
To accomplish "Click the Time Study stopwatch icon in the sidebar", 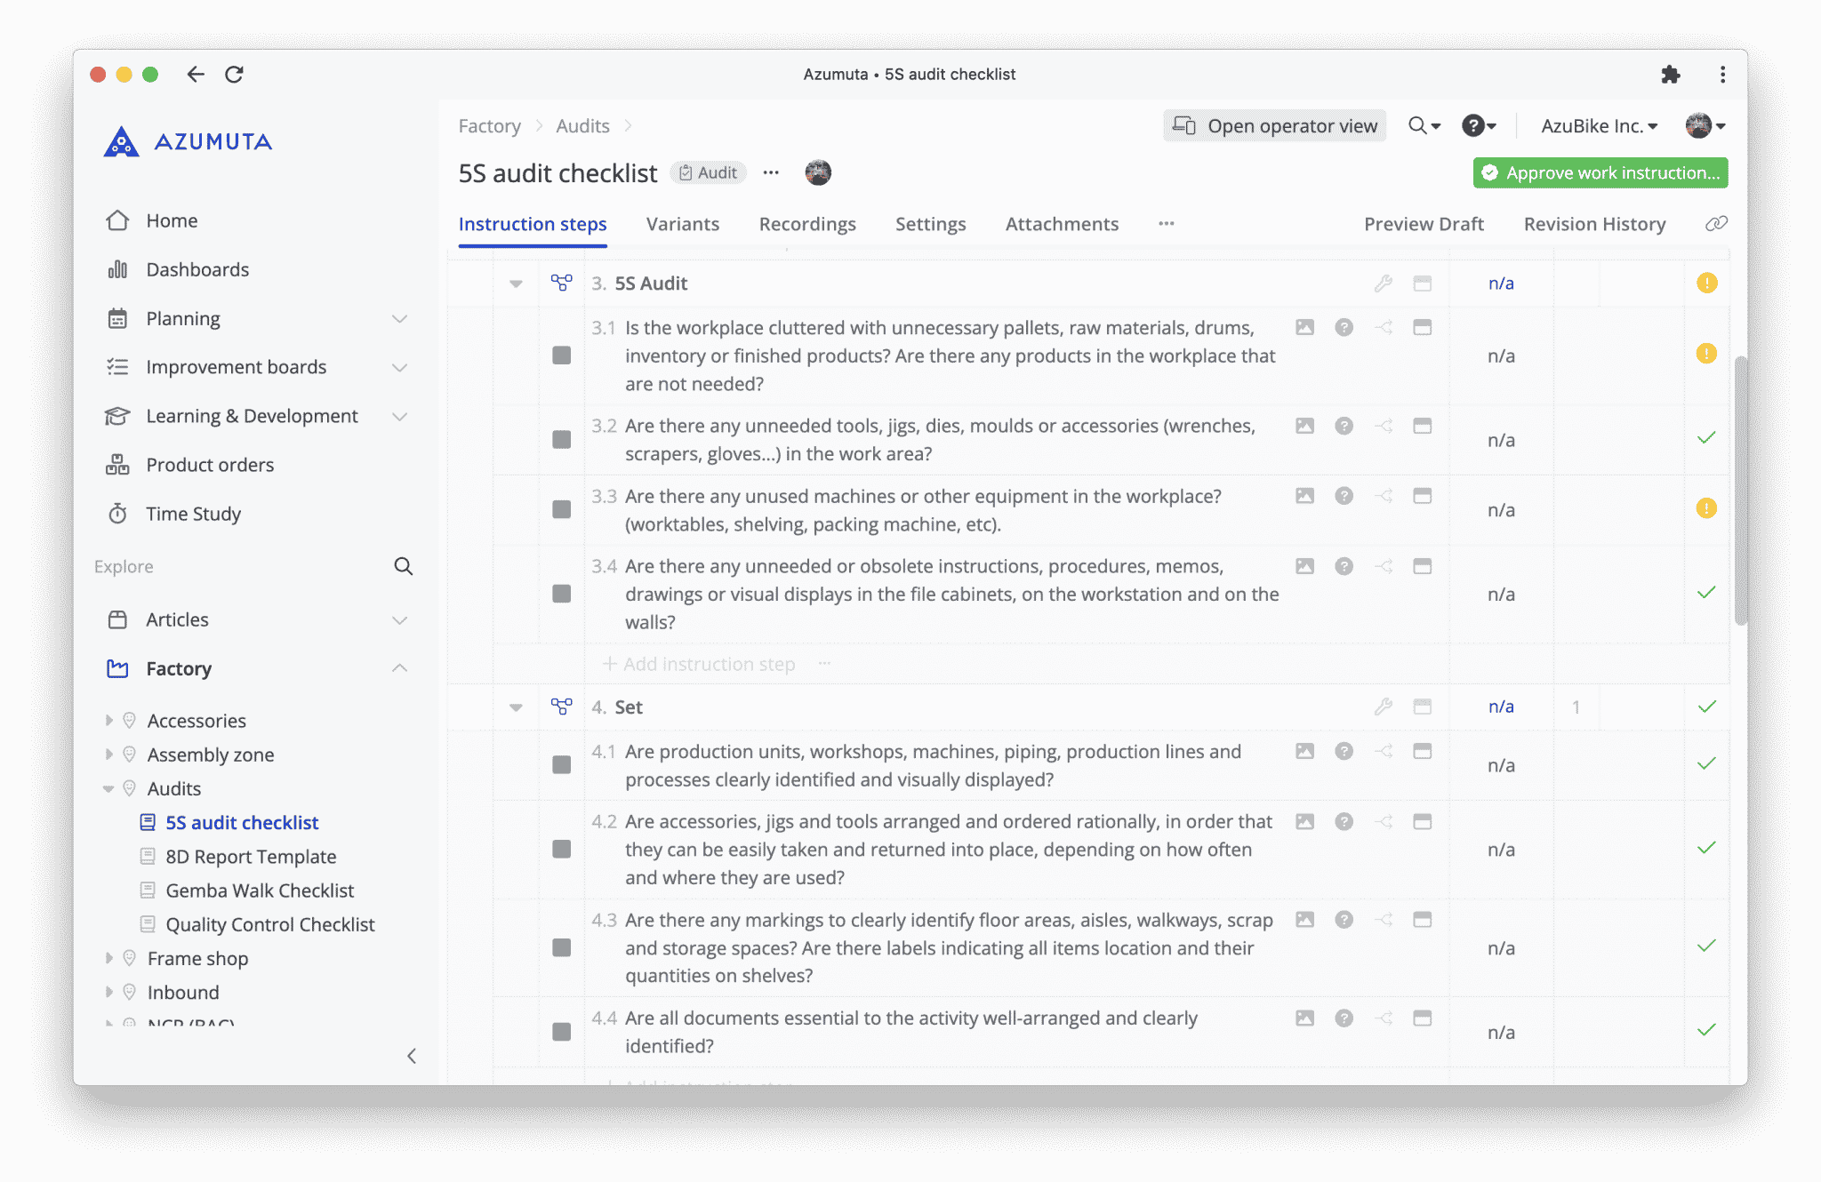I will [117, 513].
